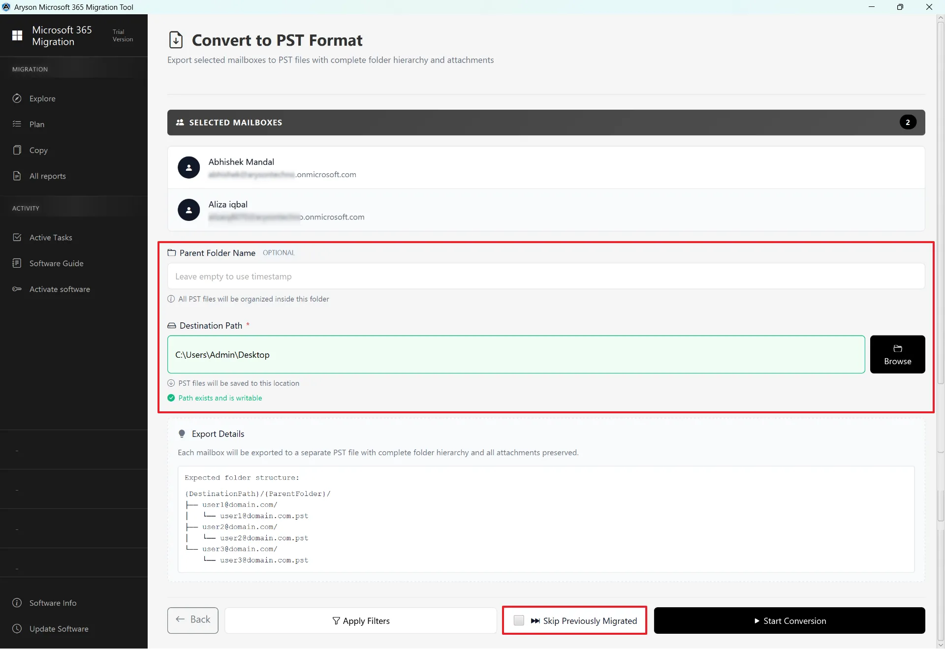Viewport: 945px width, 649px height.
Task: Click the Activate software key icon
Action: pos(17,289)
